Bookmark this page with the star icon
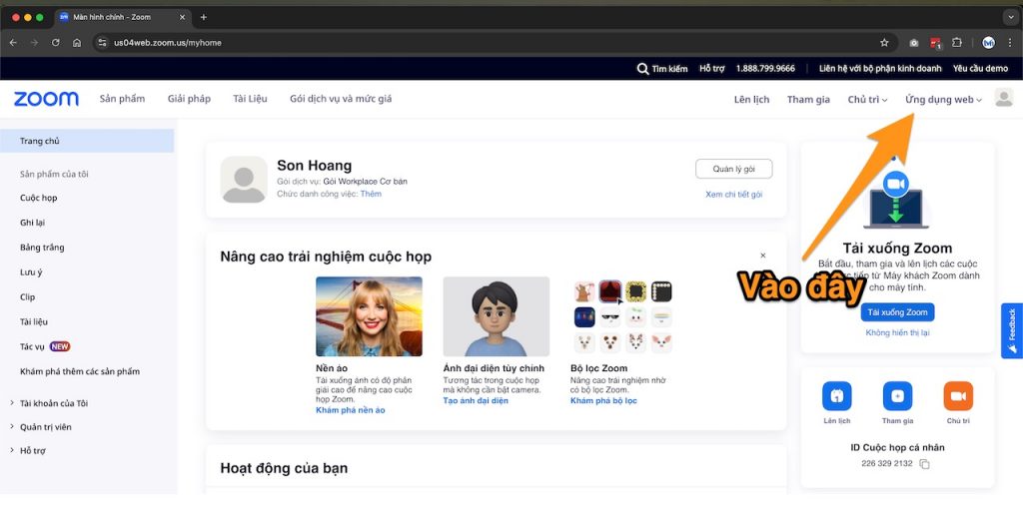The height and width of the screenshot is (527, 1023). pyautogui.click(x=884, y=42)
